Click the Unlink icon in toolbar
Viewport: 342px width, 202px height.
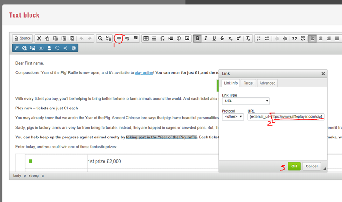[127, 38]
